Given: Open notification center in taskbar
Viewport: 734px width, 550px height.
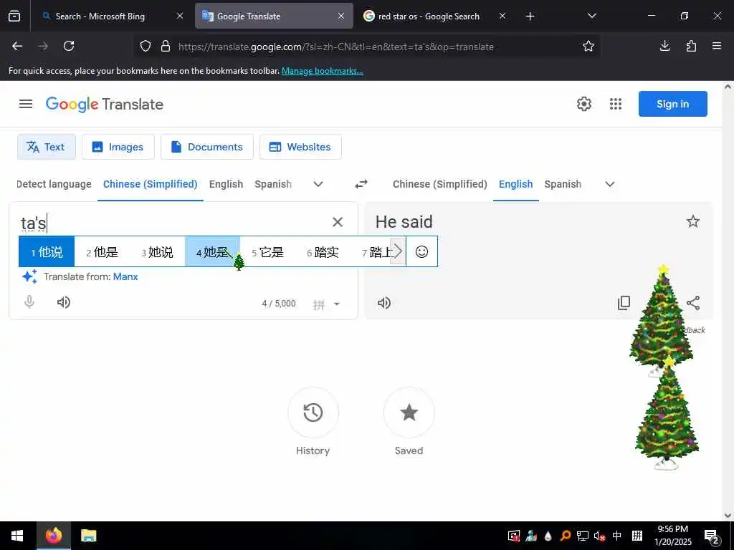Looking at the screenshot, I should (712, 536).
